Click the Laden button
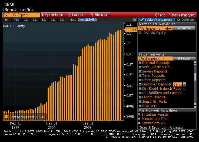The height and width of the screenshot is (142, 199). (75, 15)
